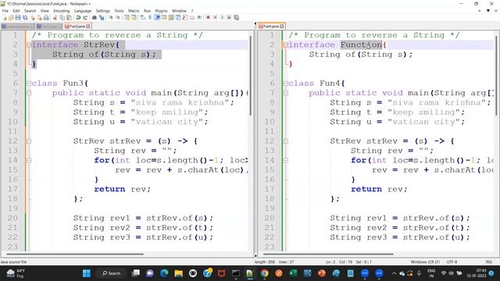Image resolution: width=500 pixels, height=281 pixels.
Task: Collapse main method fold in Fun4.java
Action: [x=286, y=93]
